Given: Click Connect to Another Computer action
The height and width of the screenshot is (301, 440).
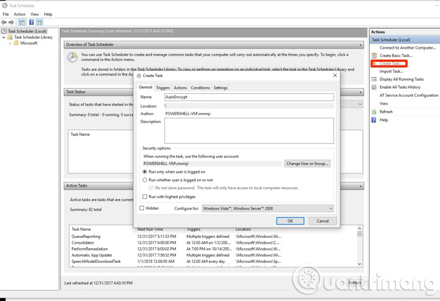Looking at the screenshot, I should [x=408, y=48].
